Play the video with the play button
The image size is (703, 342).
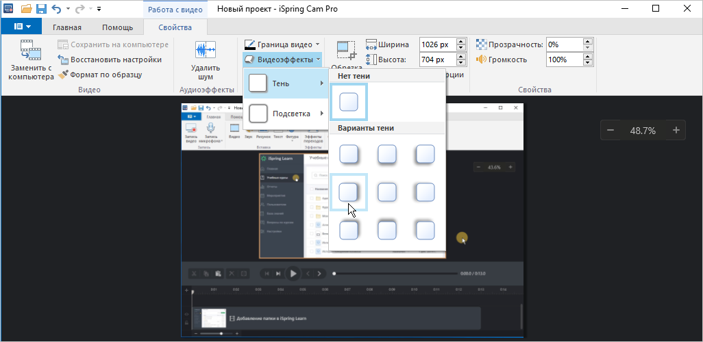(x=293, y=274)
